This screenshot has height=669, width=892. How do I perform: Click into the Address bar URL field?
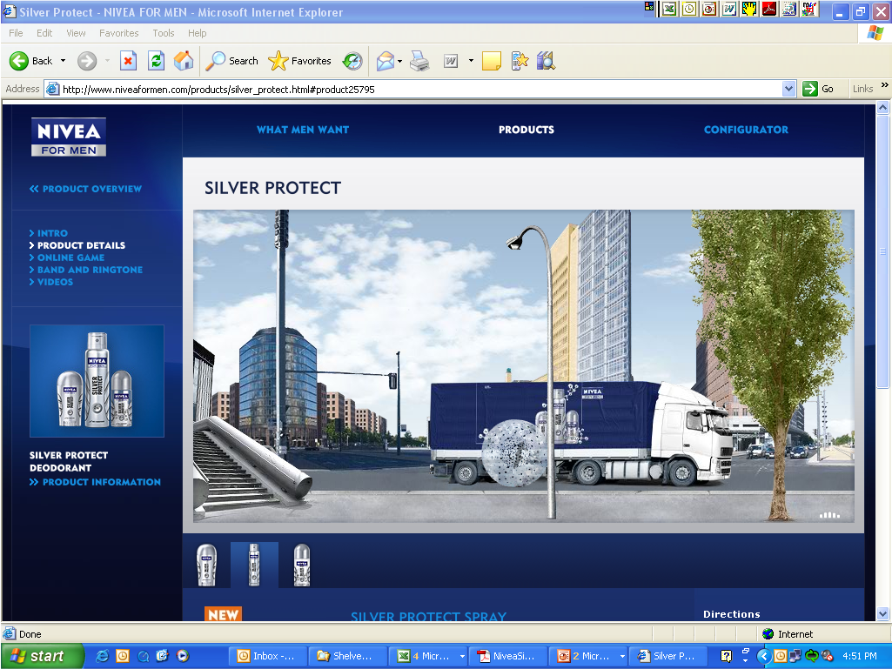[421, 90]
